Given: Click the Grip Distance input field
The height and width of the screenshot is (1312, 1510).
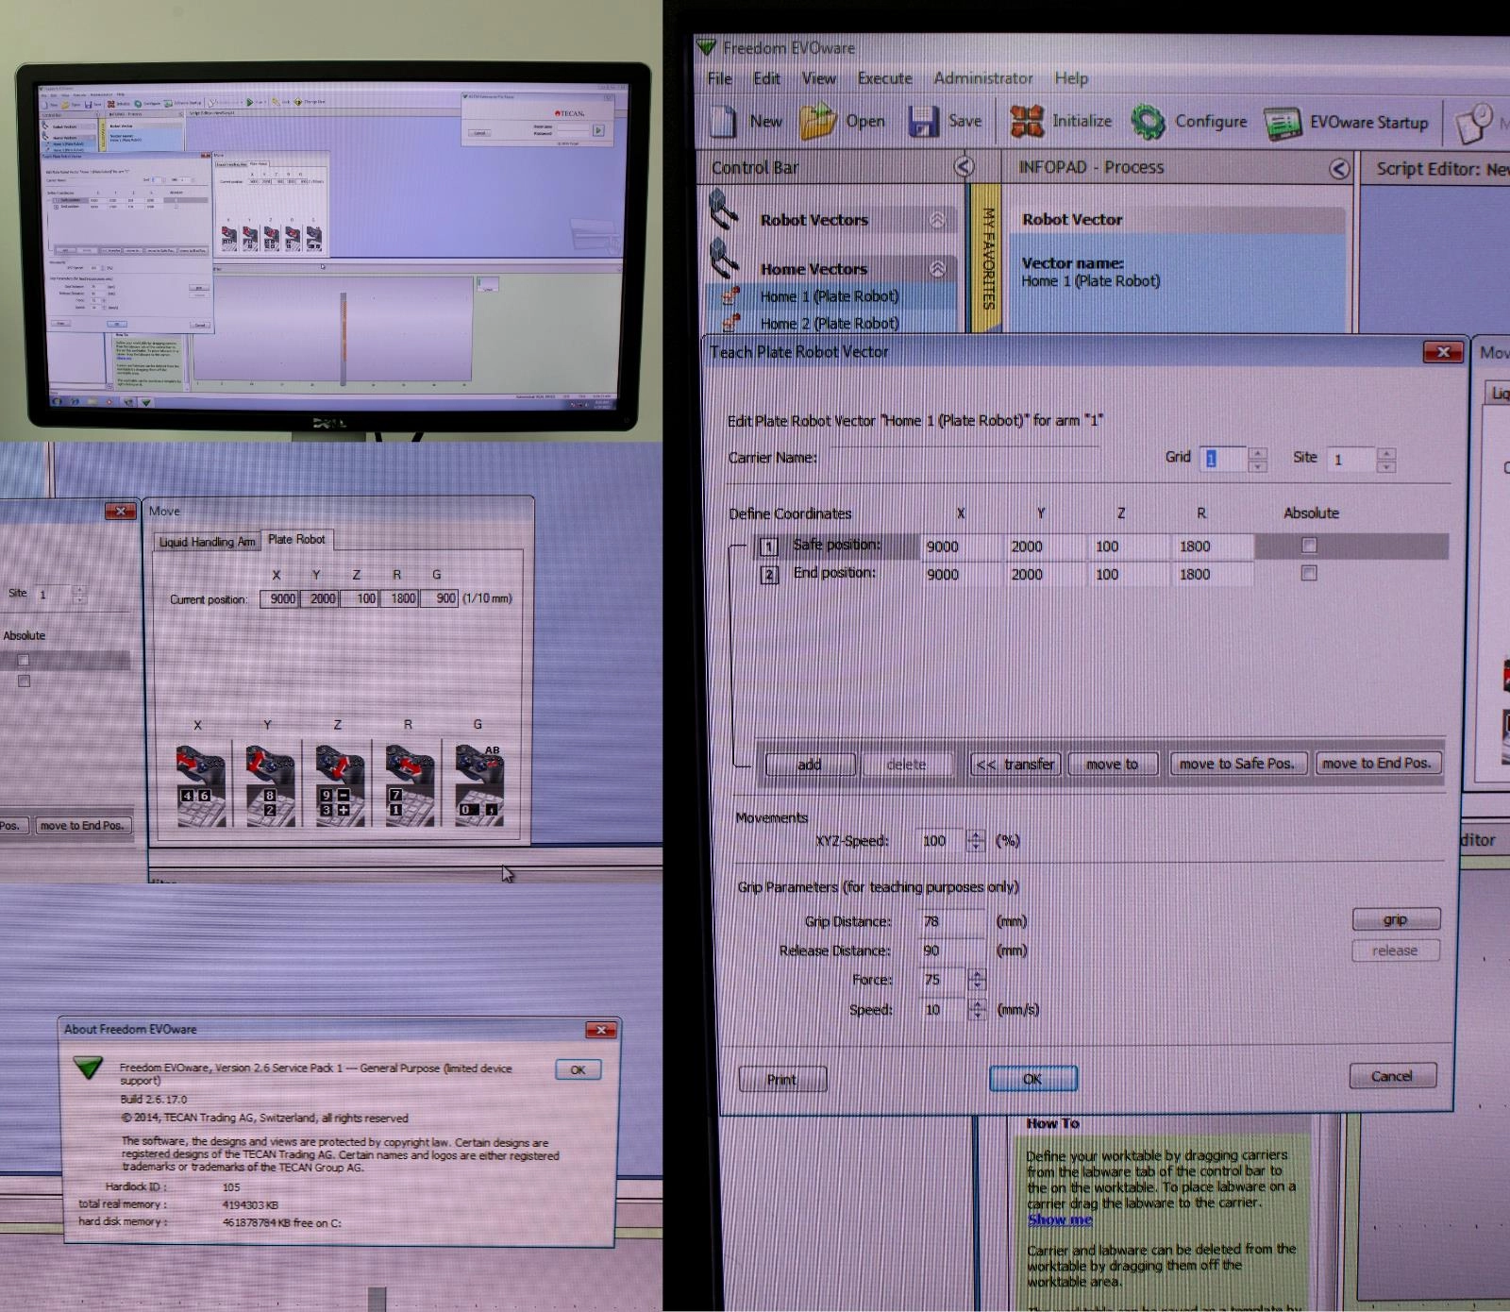Looking at the screenshot, I should tap(953, 921).
